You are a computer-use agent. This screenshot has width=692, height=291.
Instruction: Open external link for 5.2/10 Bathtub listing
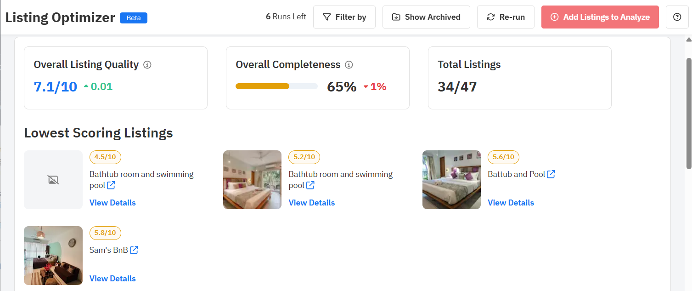click(x=310, y=186)
